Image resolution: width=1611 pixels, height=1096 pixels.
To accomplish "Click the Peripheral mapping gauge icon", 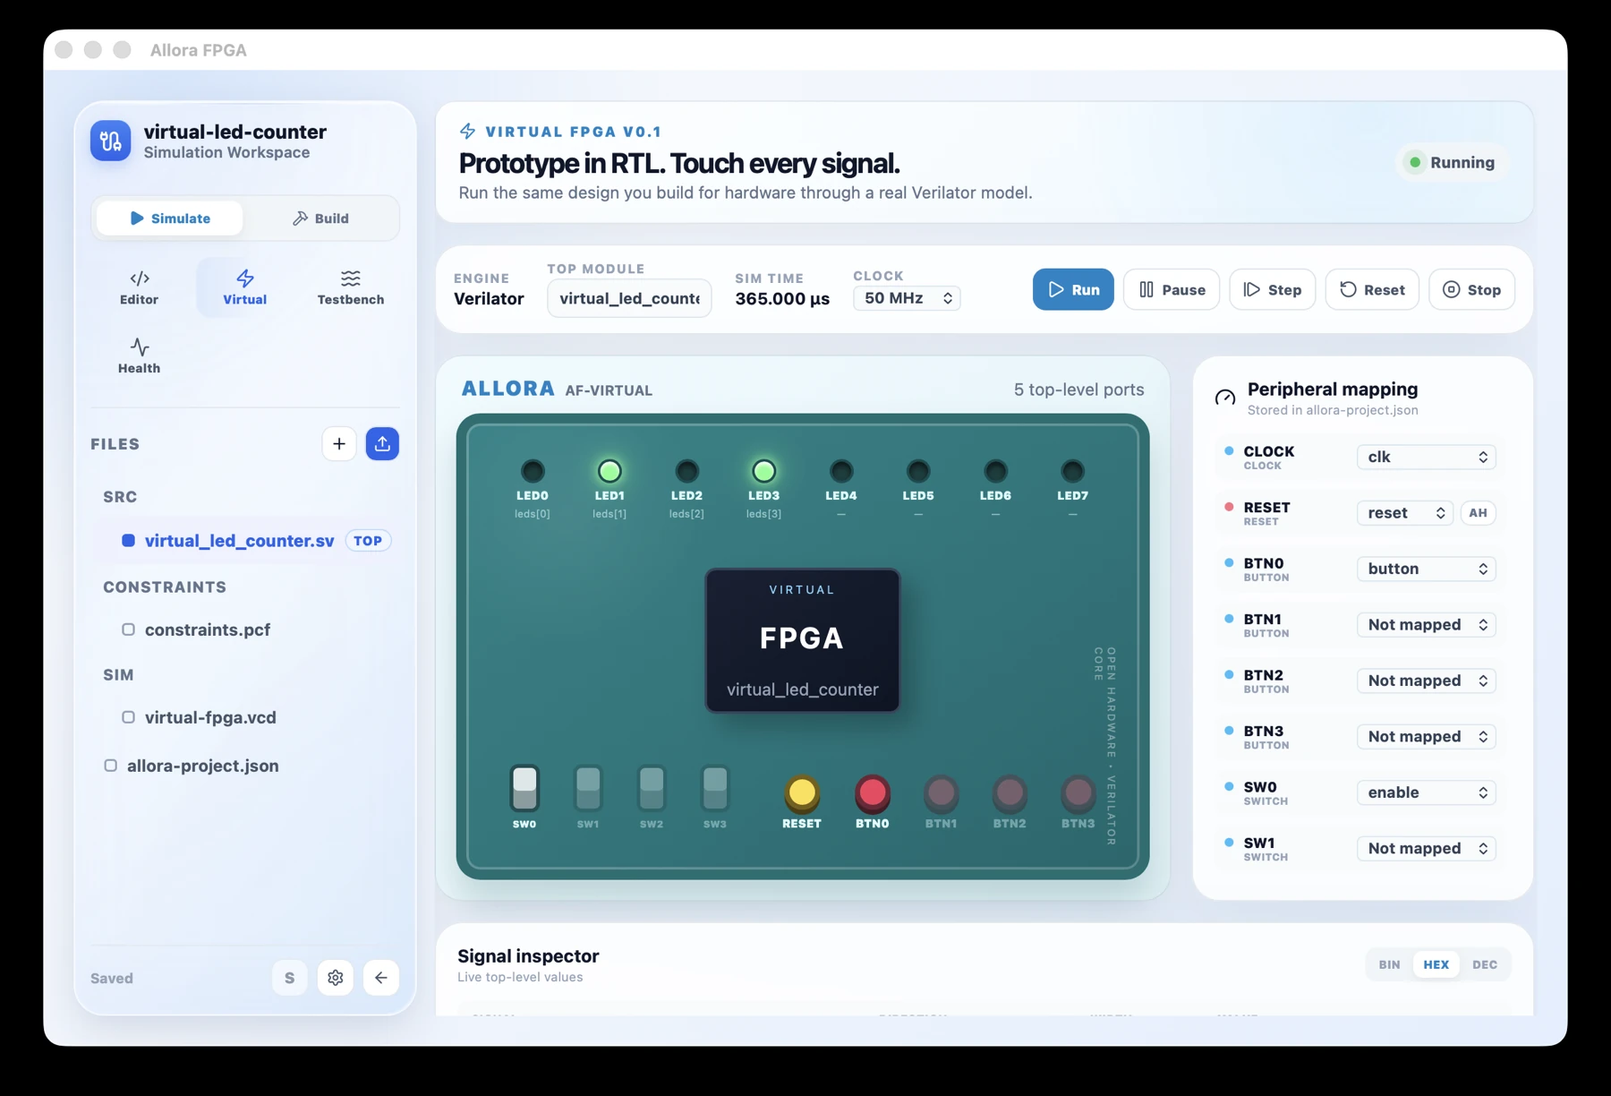I will [1225, 398].
